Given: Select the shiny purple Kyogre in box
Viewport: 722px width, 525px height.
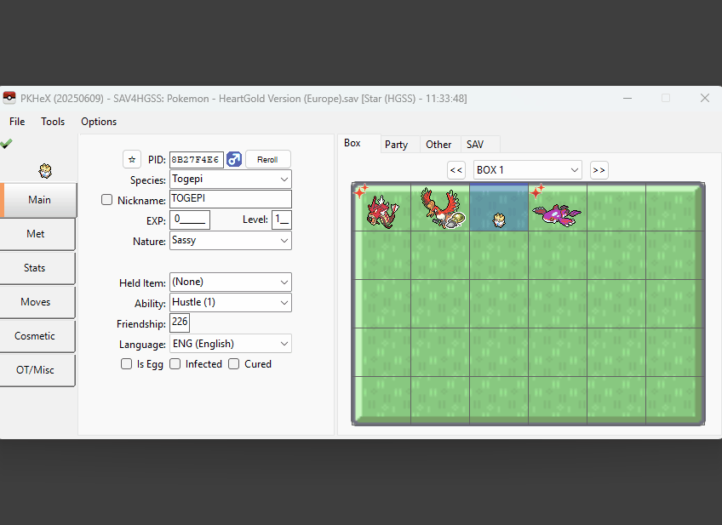Looking at the screenshot, I should coord(557,215).
